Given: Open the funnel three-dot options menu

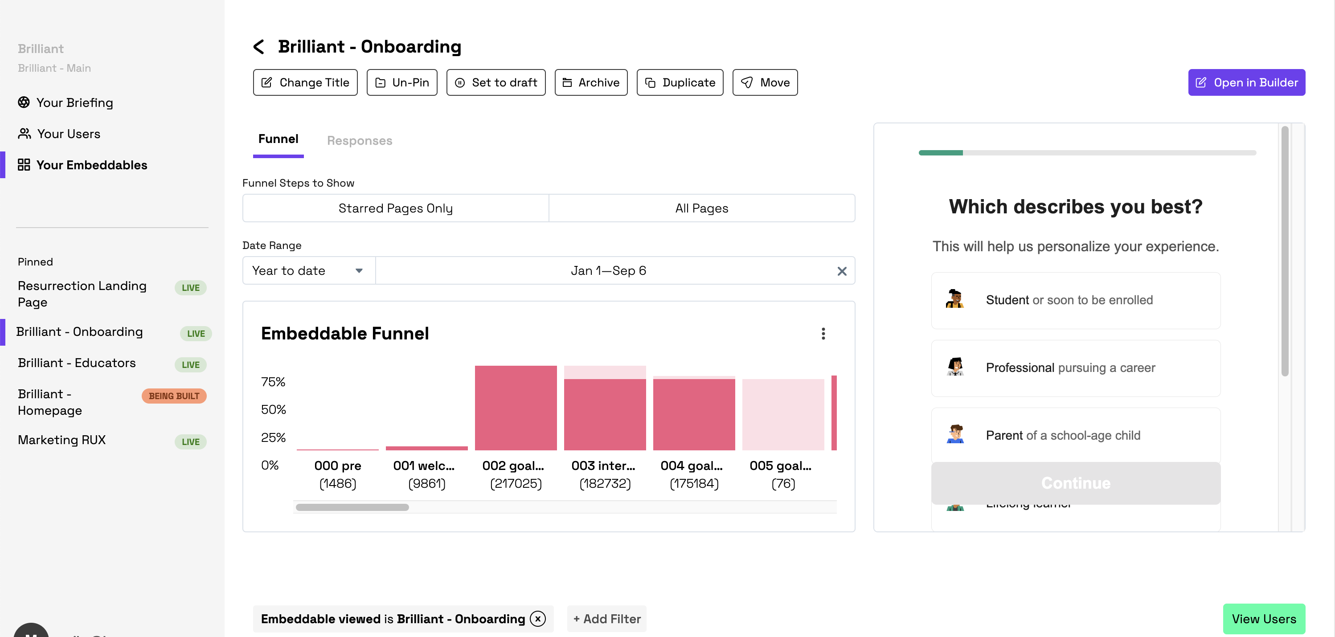Looking at the screenshot, I should point(823,334).
